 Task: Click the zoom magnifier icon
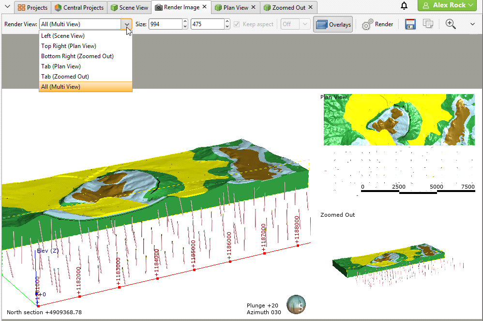(x=451, y=24)
